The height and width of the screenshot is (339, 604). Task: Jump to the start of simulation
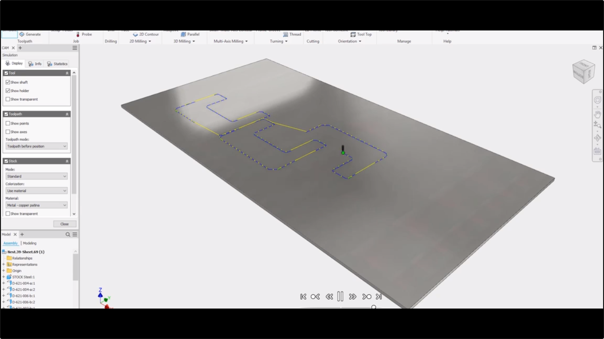click(303, 297)
